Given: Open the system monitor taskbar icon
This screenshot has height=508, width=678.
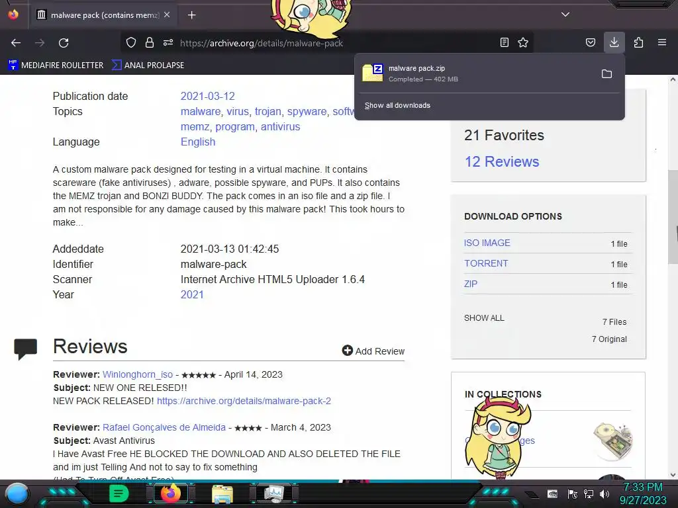Looking at the screenshot, I should [273, 493].
